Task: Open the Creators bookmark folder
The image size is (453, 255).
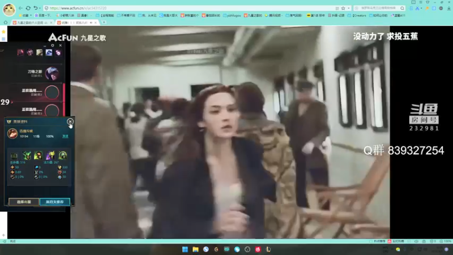Action: click(357, 15)
